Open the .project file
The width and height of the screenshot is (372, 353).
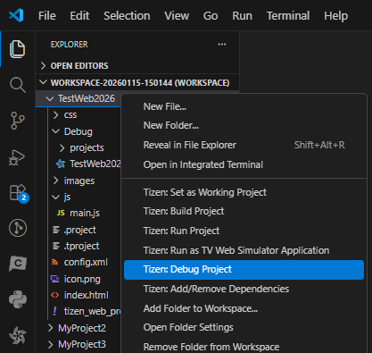click(x=79, y=230)
